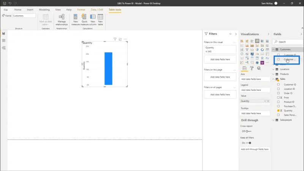304x171 pixels.
Task: Choose the Line chart visualization
Action: (242, 45)
